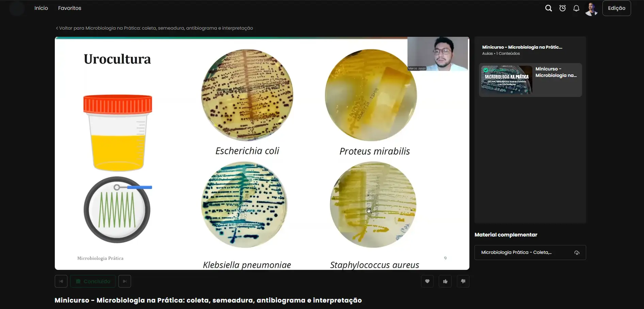Click the alarm clock icon in header

pos(562,8)
